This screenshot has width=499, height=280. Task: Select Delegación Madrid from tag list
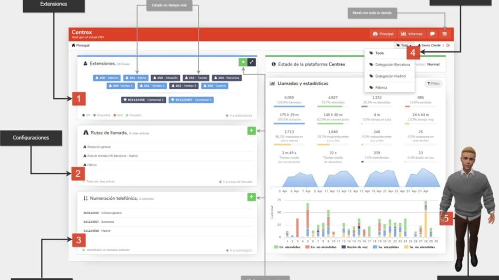390,76
